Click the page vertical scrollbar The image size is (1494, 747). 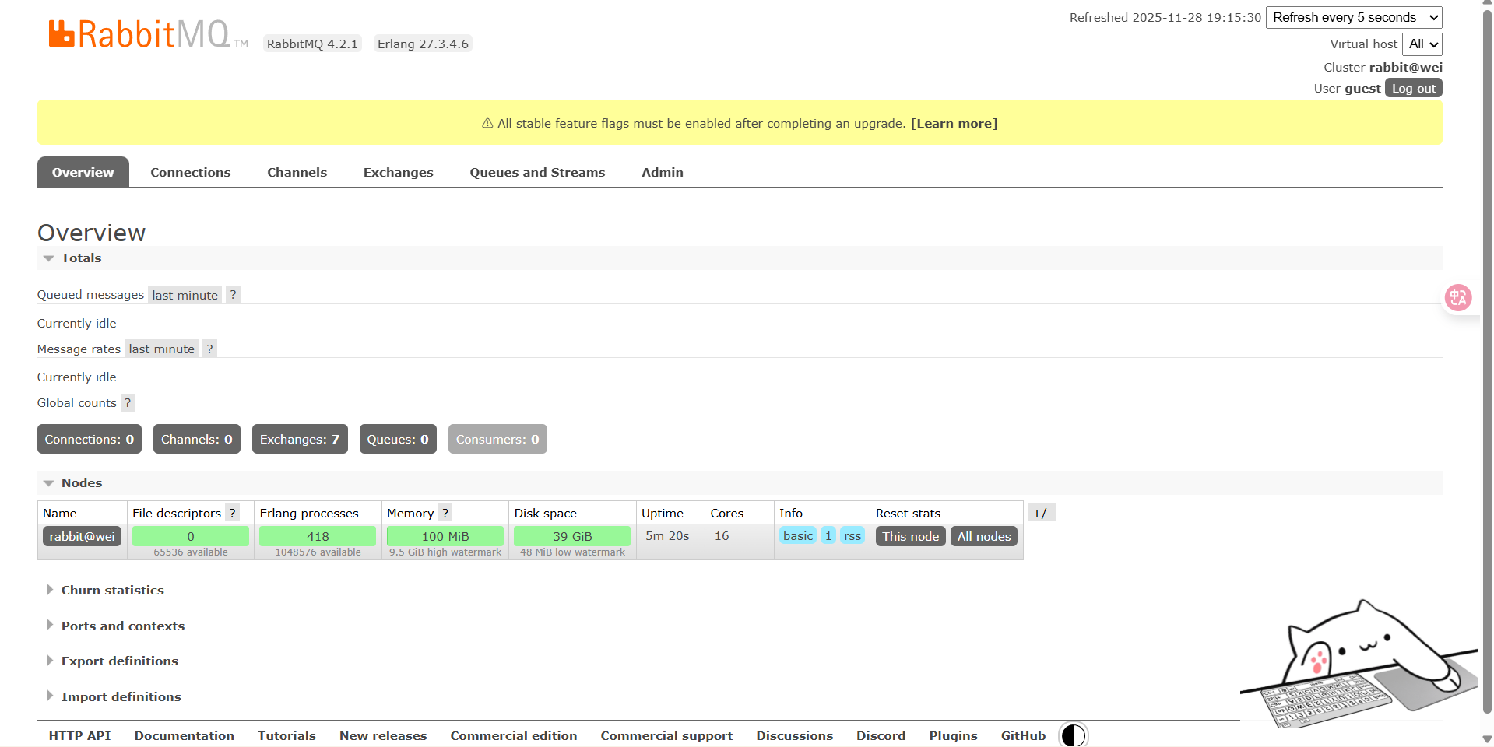pos(1487,362)
